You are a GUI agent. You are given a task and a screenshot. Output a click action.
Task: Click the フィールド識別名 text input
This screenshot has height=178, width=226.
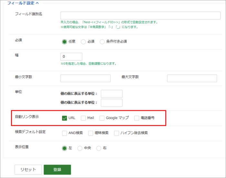point(140,15)
